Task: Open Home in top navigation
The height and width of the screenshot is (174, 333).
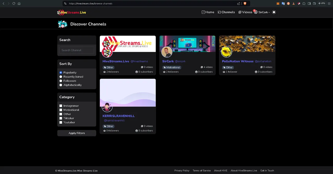Action: point(208,12)
